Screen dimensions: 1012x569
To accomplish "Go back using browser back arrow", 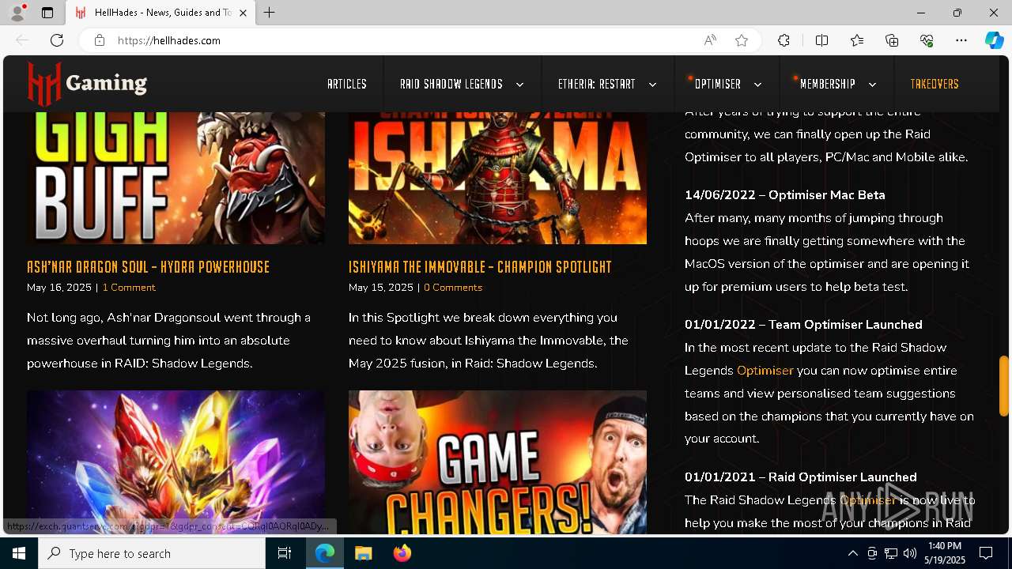I will pos(22,40).
